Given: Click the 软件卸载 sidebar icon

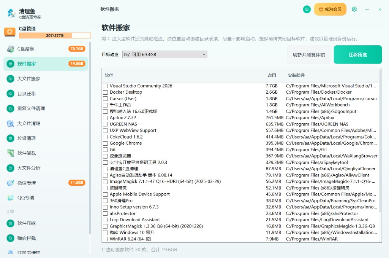Looking at the screenshot, I should click(10, 153).
